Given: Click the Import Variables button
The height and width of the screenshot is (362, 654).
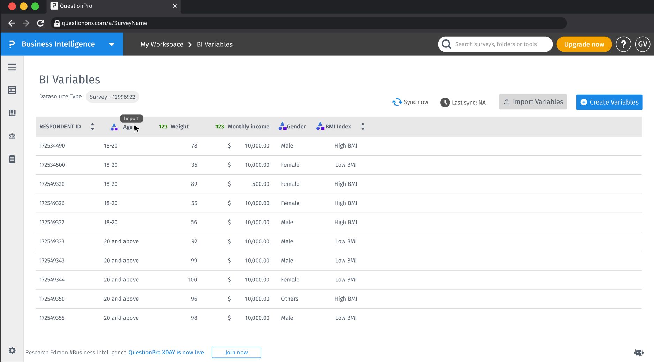Looking at the screenshot, I should click(x=533, y=102).
